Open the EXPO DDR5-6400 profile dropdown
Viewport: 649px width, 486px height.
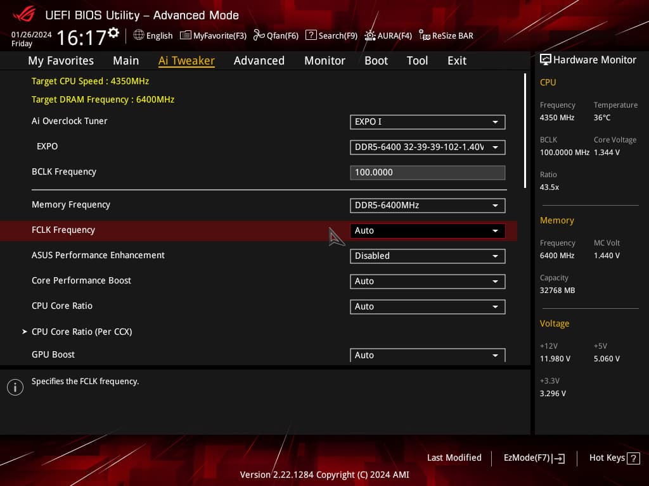pos(427,147)
